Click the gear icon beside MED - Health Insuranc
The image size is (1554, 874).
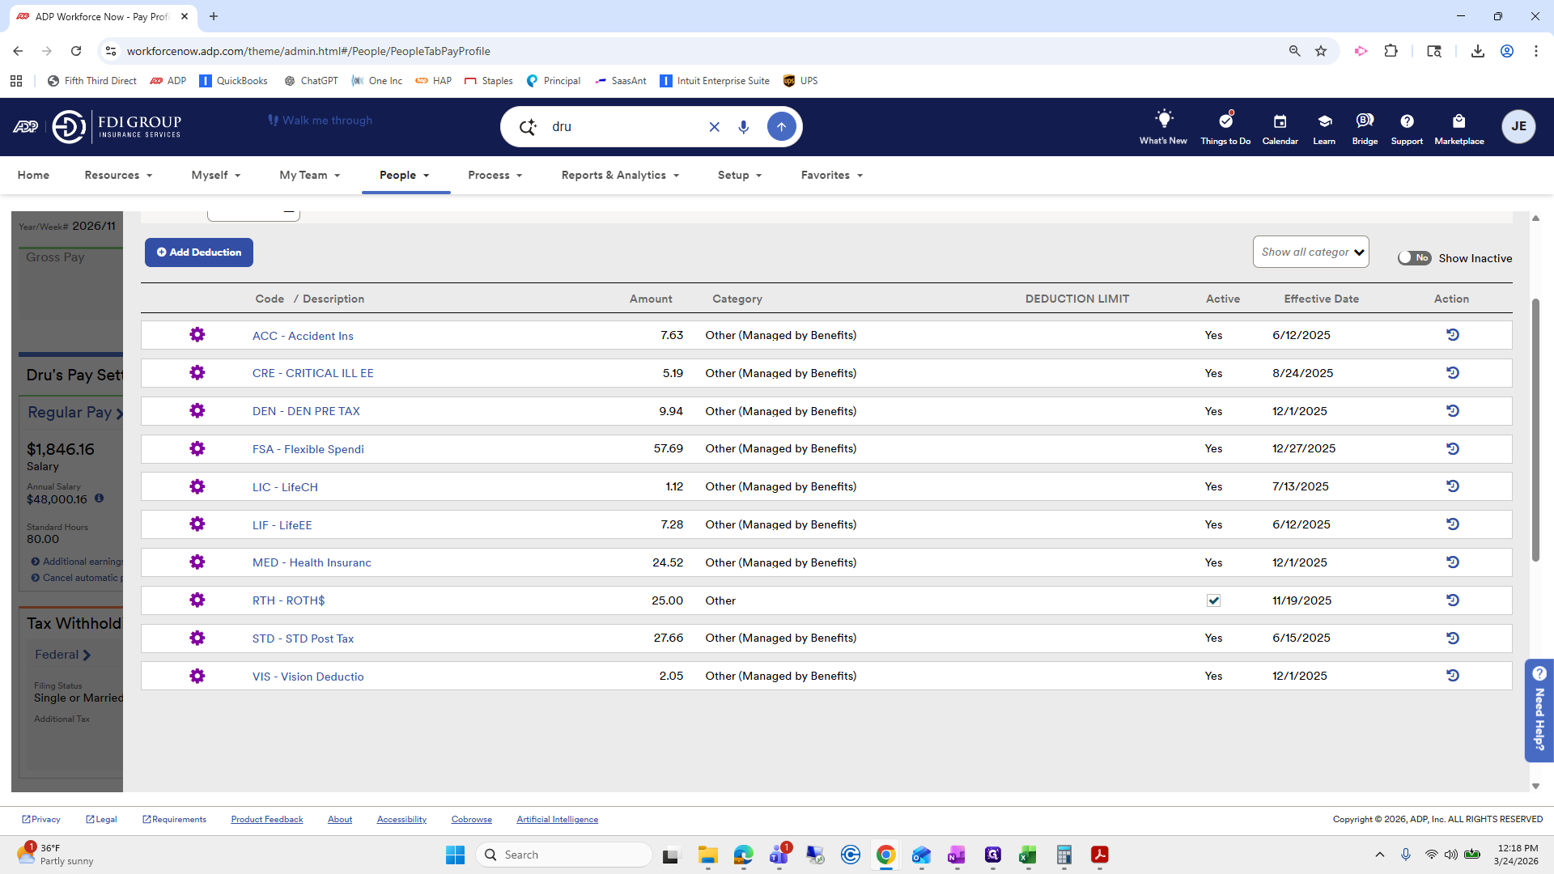(x=197, y=562)
